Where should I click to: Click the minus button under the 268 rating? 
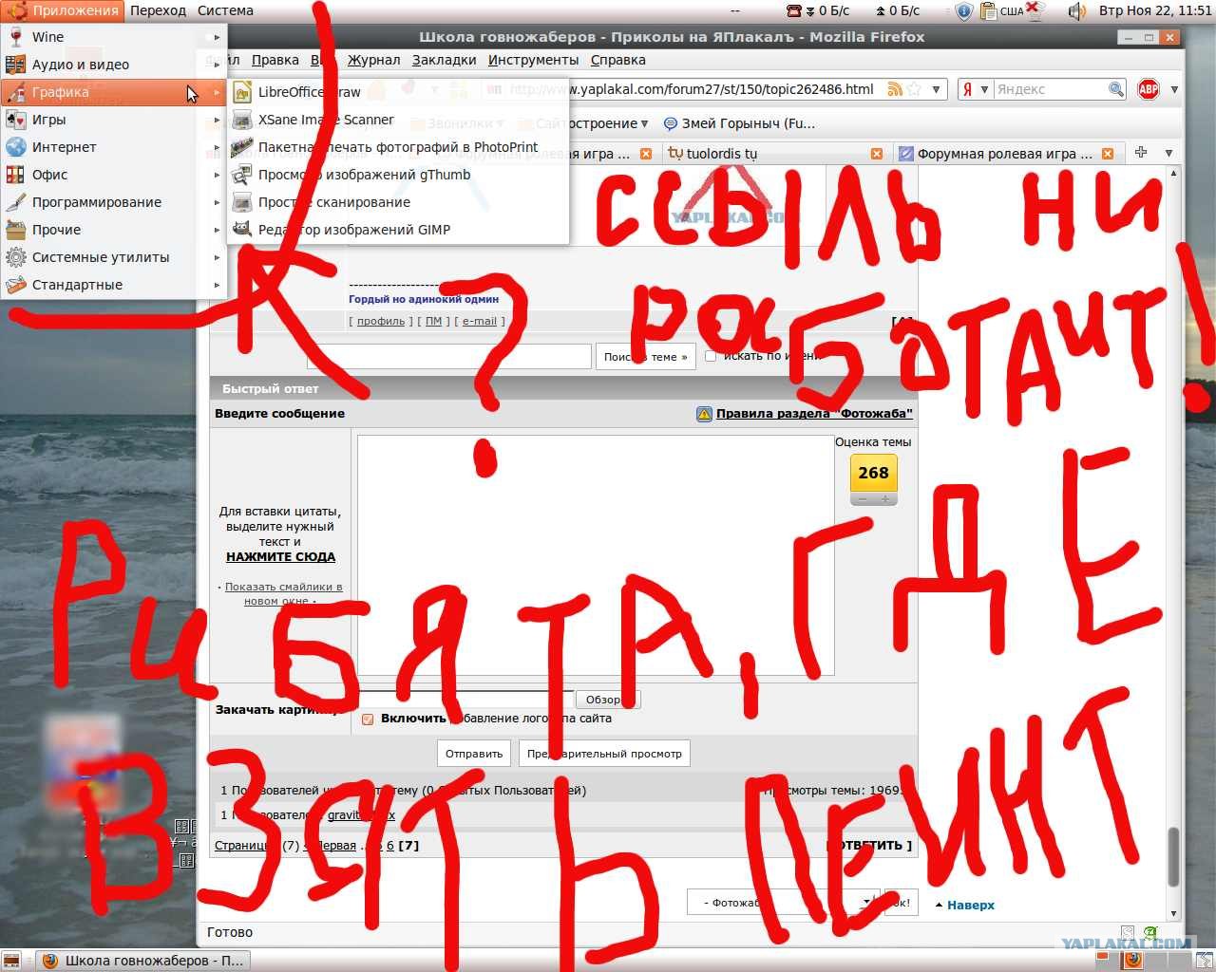[863, 499]
